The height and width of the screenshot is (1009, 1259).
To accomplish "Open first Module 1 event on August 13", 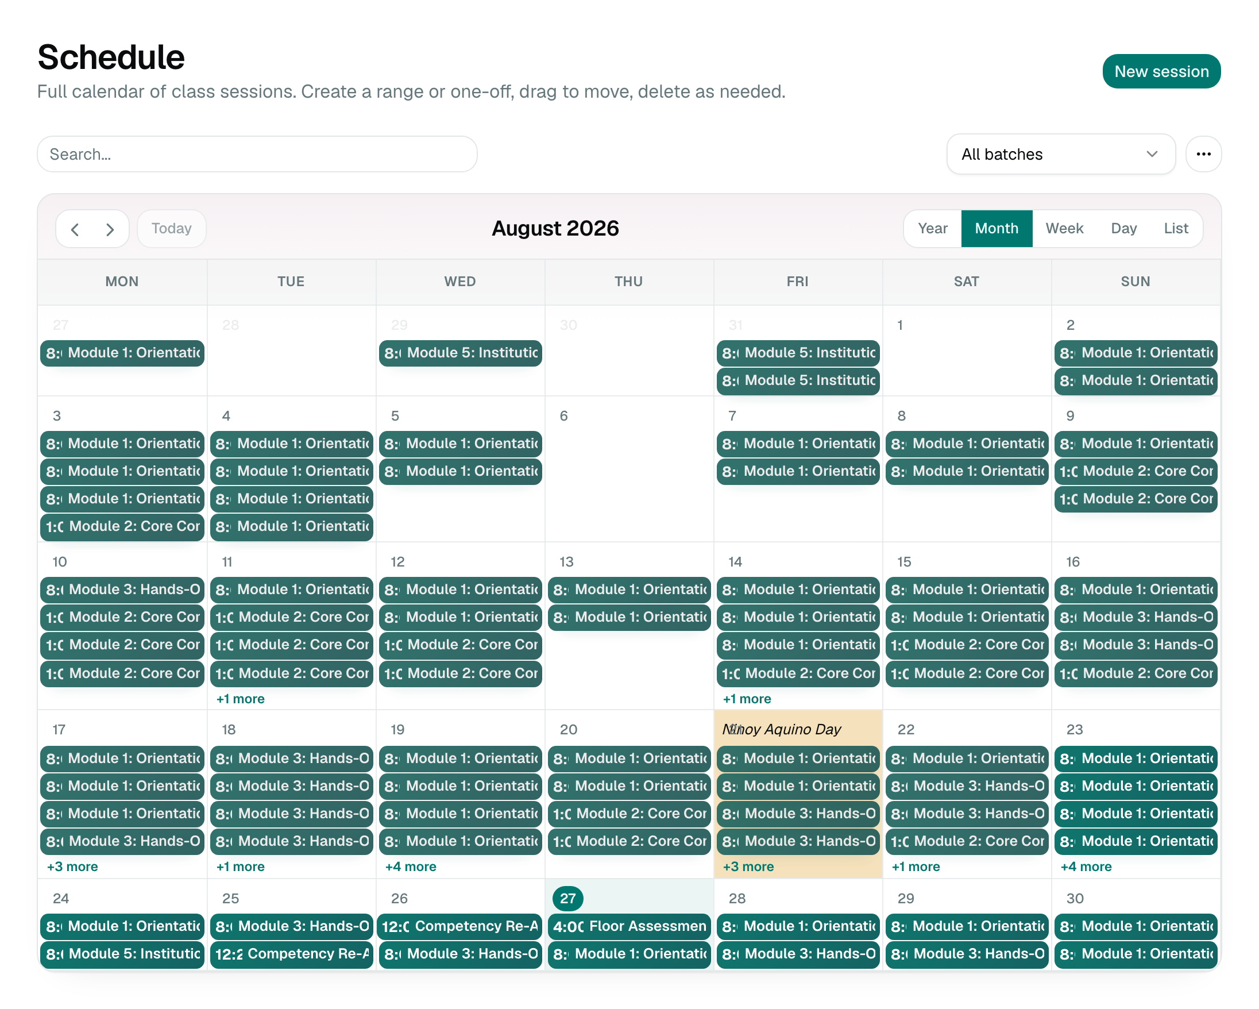I will [629, 590].
